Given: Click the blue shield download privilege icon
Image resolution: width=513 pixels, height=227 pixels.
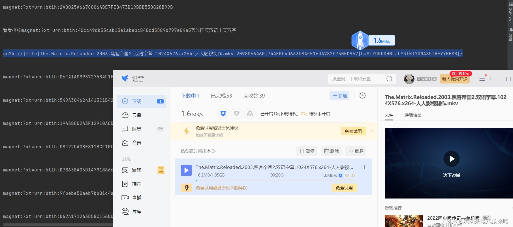Looking at the screenshot, I should [x=223, y=114].
